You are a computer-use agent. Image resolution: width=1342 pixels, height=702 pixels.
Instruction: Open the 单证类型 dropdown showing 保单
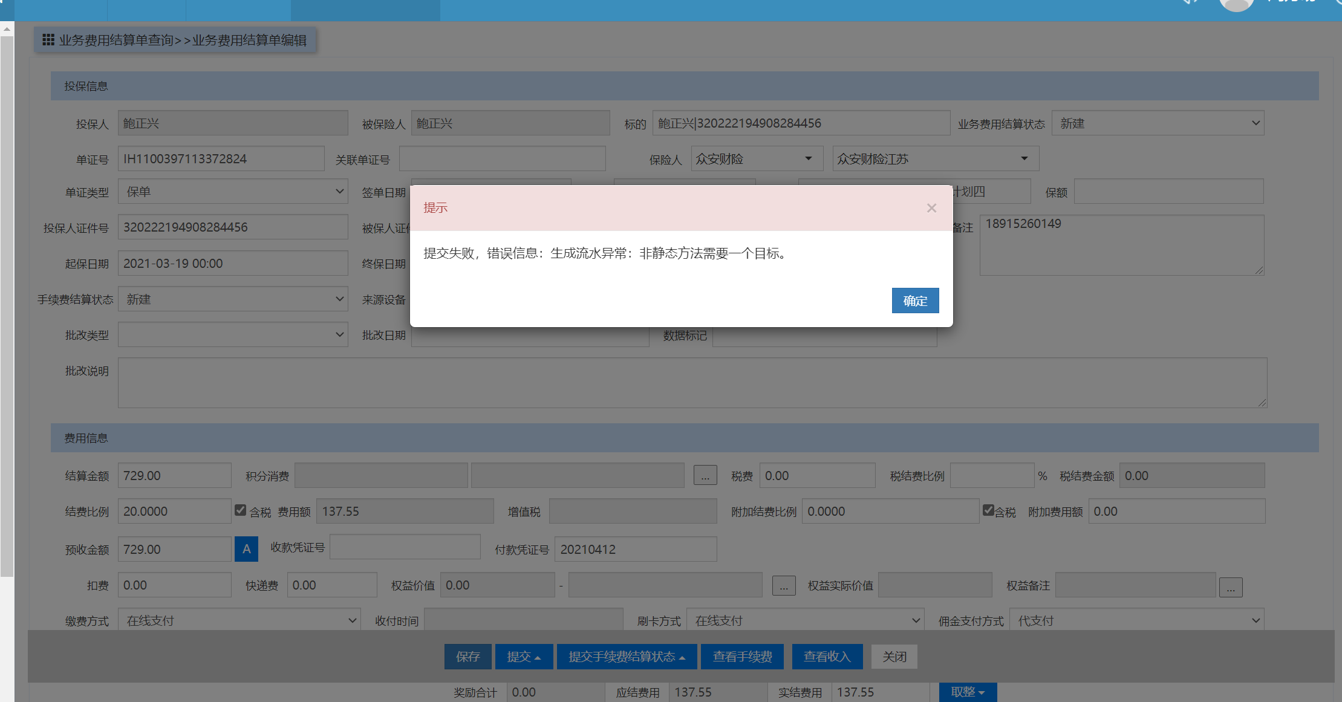(233, 192)
